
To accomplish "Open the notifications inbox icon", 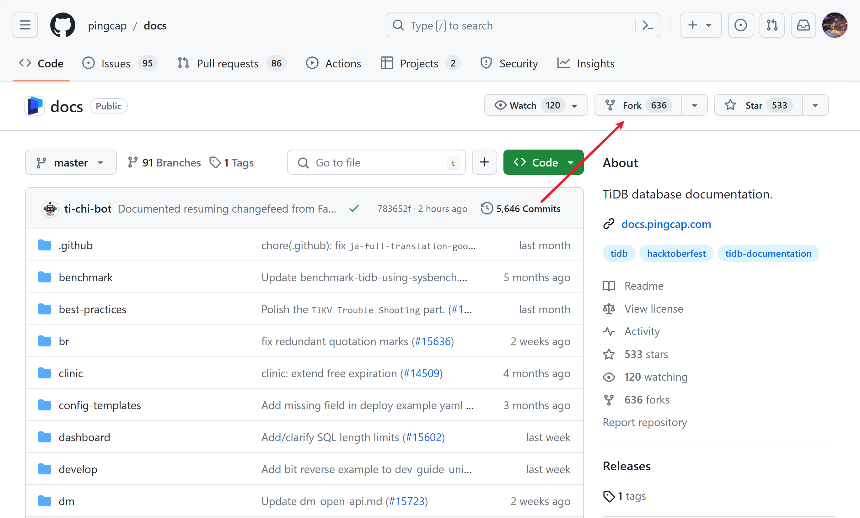I will click(803, 25).
